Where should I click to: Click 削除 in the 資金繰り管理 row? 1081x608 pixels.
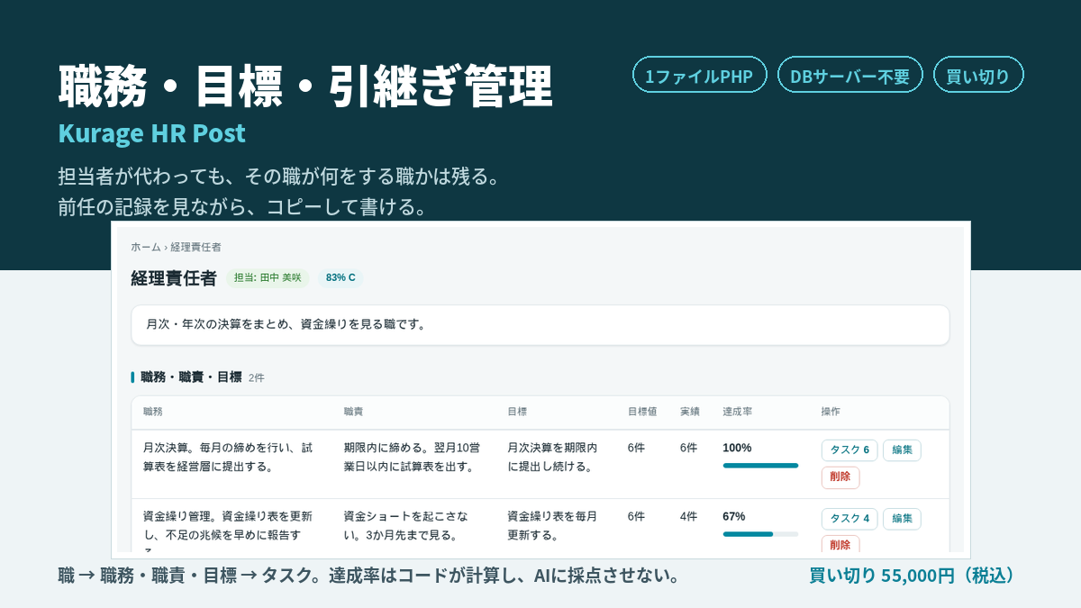840,544
